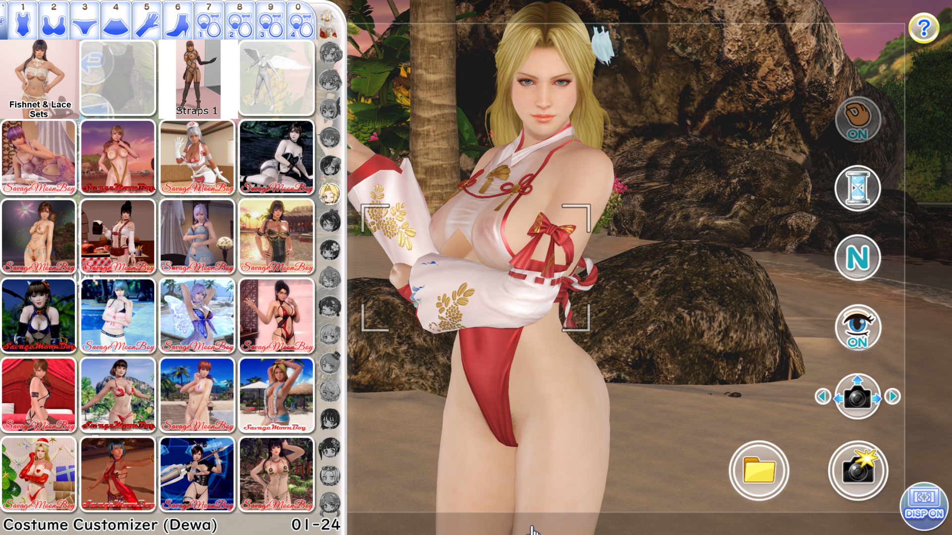Pick the beer mug bar scene thumbnail
Viewport: 952px width, 535px height.
118,237
